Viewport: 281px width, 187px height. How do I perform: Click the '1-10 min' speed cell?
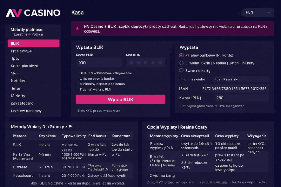point(46,167)
